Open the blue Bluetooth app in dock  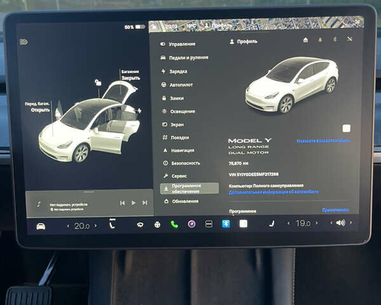226,224
